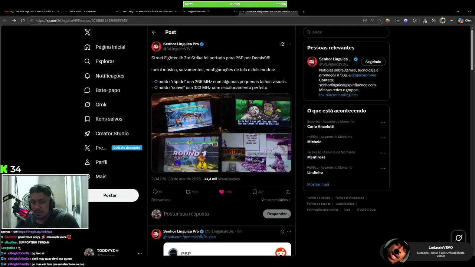Open Explorar in the sidebar

click(99, 62)
